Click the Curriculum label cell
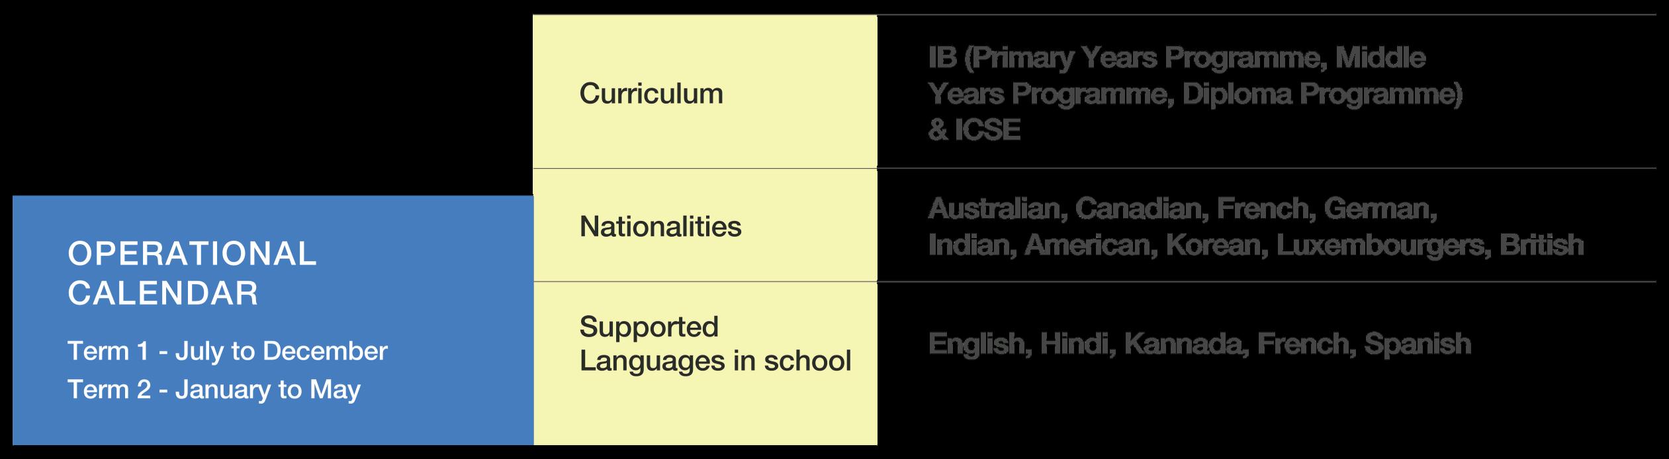The image size is (1669, 459). coord(651,93)
